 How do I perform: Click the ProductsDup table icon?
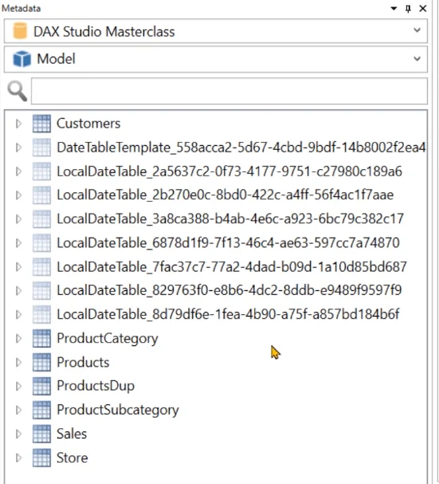point(41,386)
